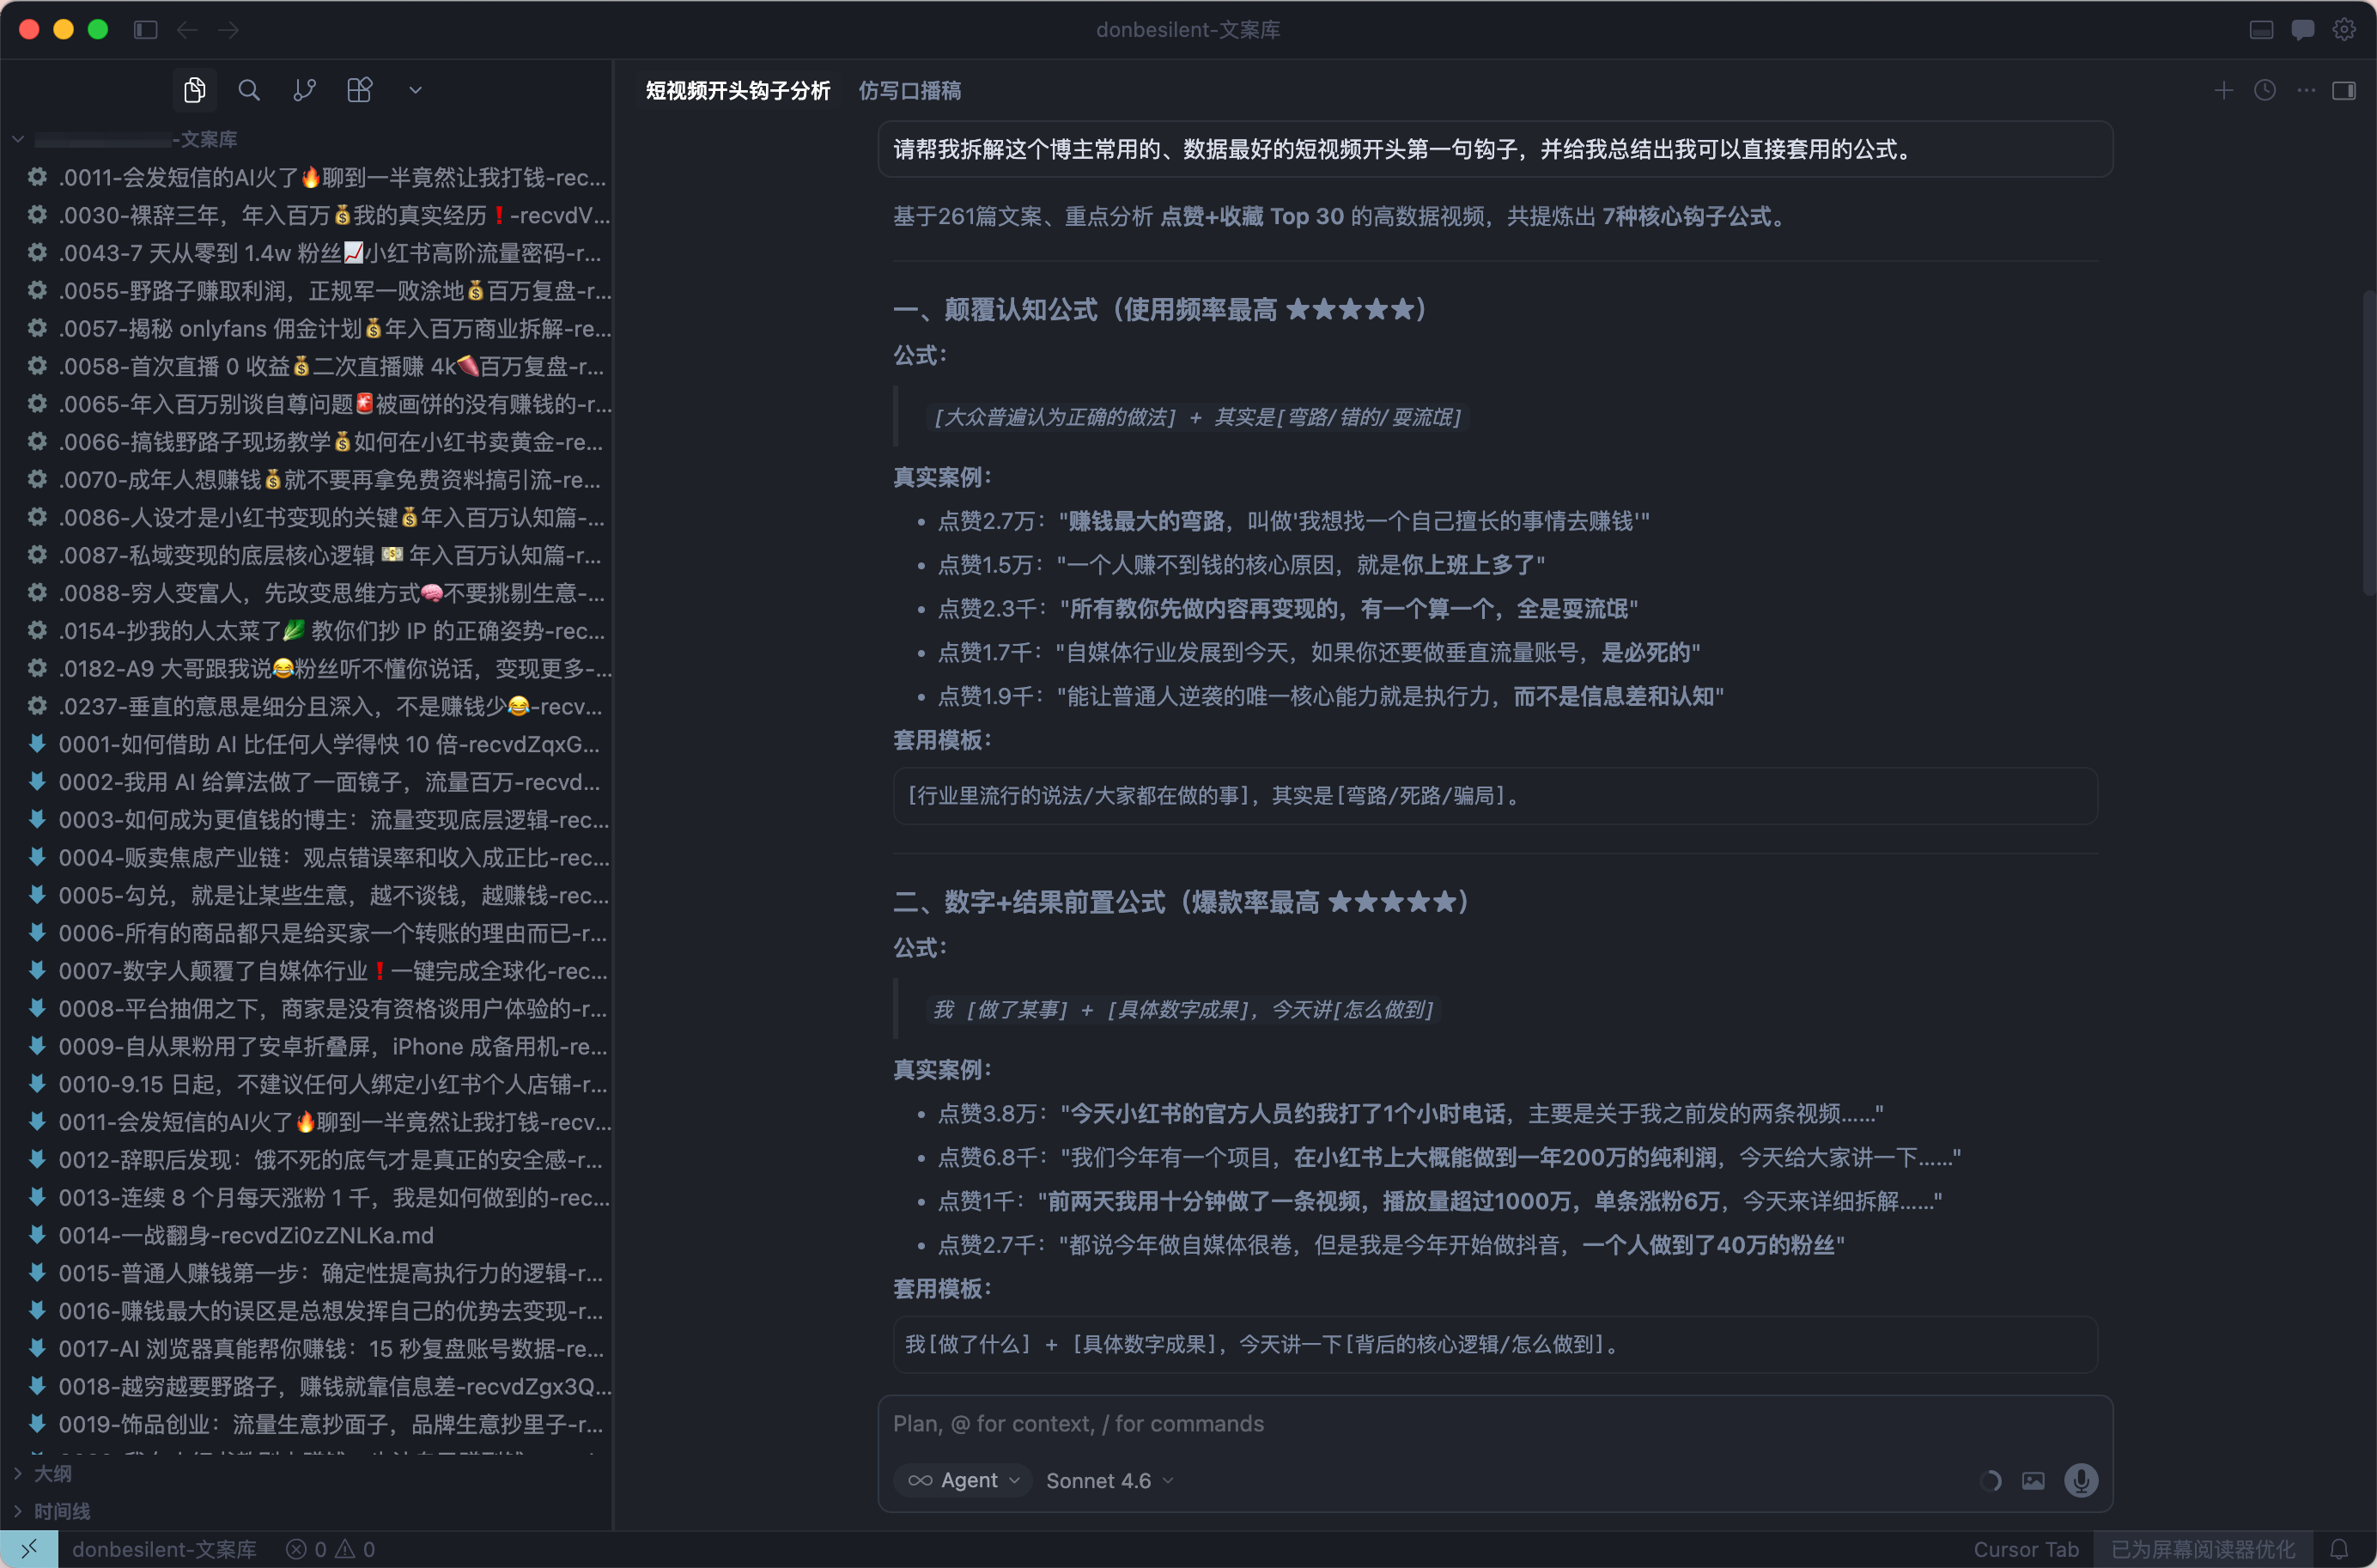Click the gear icon beside .0065-年入百万别谈自尊问题
Screen dimensions: 2377x1568
pos(37,403)
